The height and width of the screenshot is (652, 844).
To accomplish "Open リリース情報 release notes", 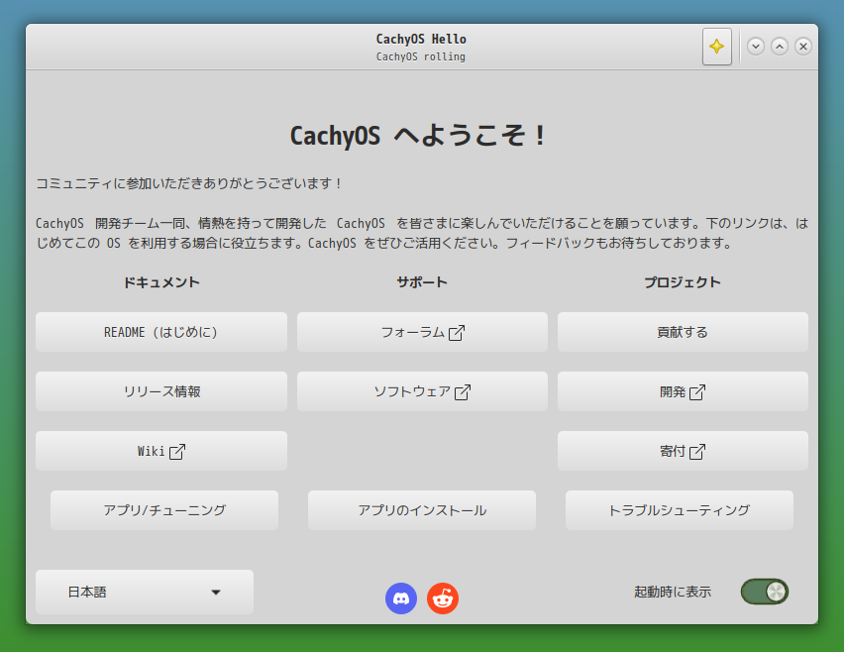I will pyautogui.click(x=161, y=391).
